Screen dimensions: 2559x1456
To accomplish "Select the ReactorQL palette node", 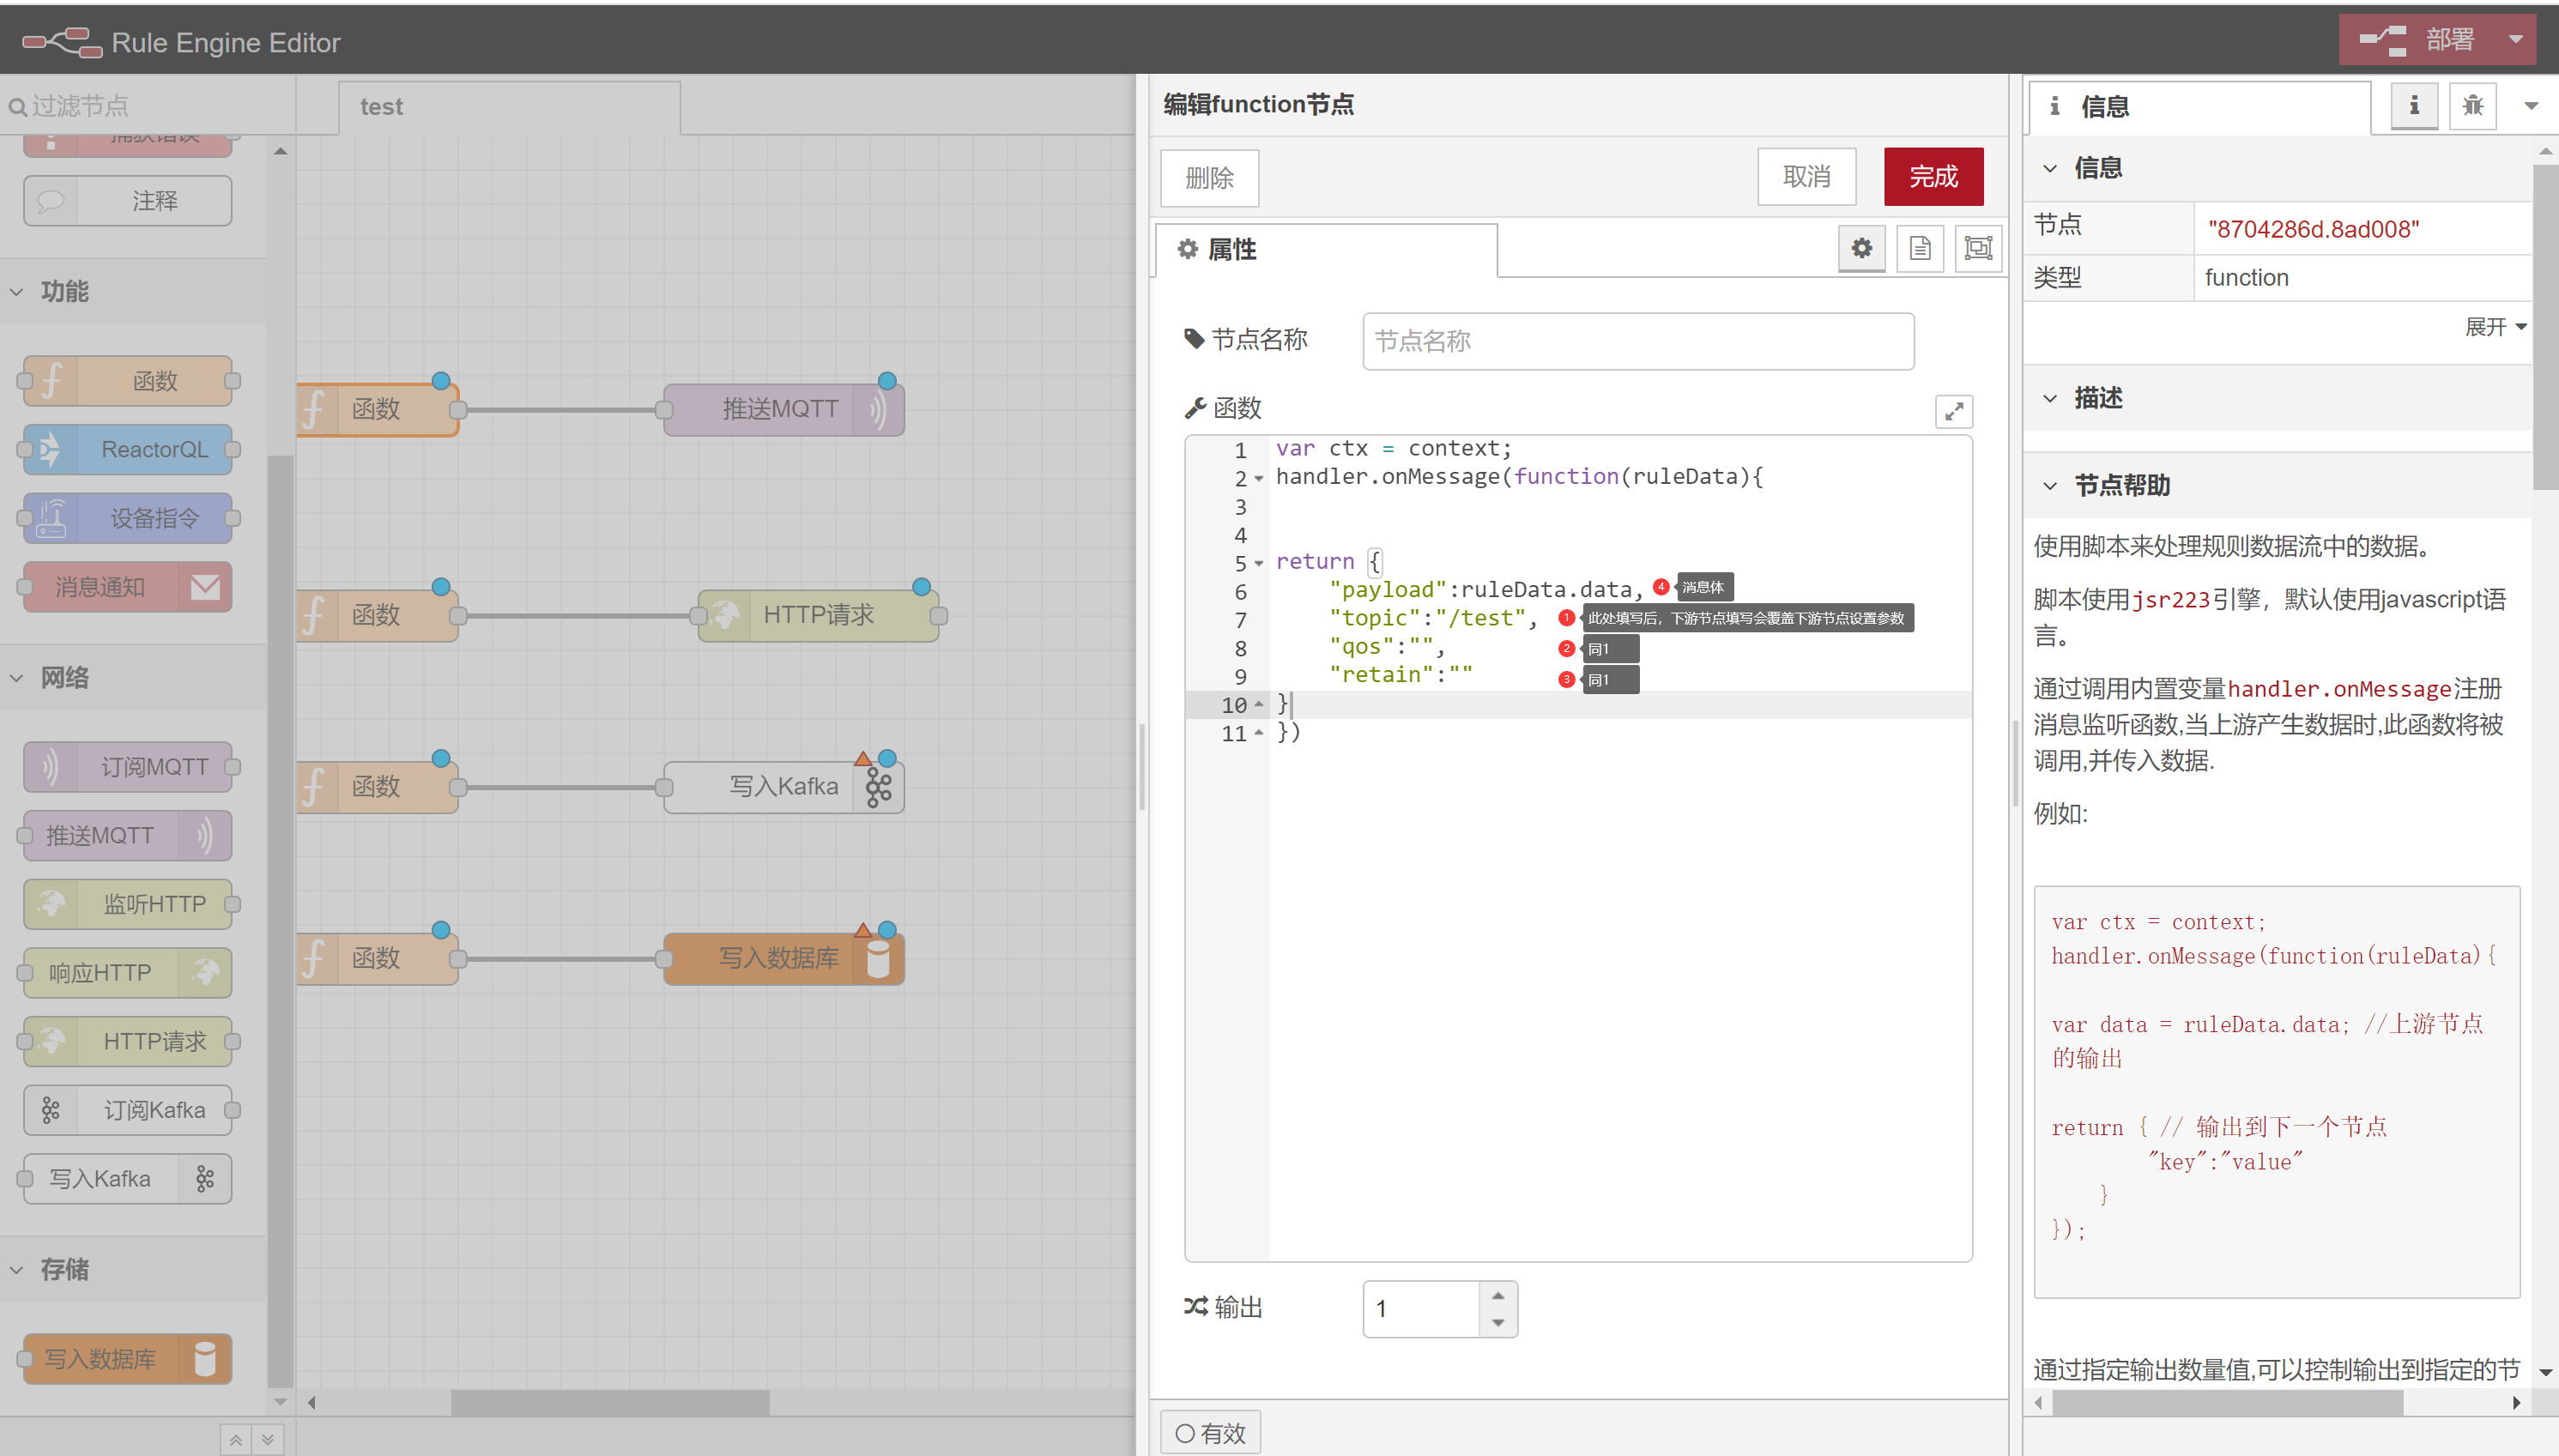I will [x=128, y=450].
